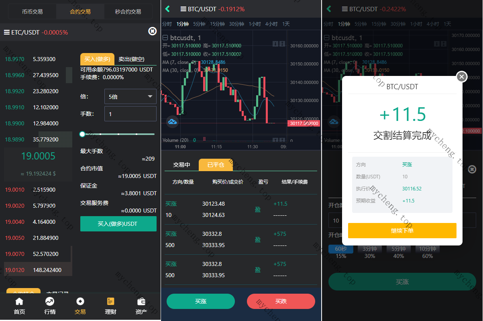
Task: Expand the 5倍 leverage dropdown
Action: tap(130, 96)
